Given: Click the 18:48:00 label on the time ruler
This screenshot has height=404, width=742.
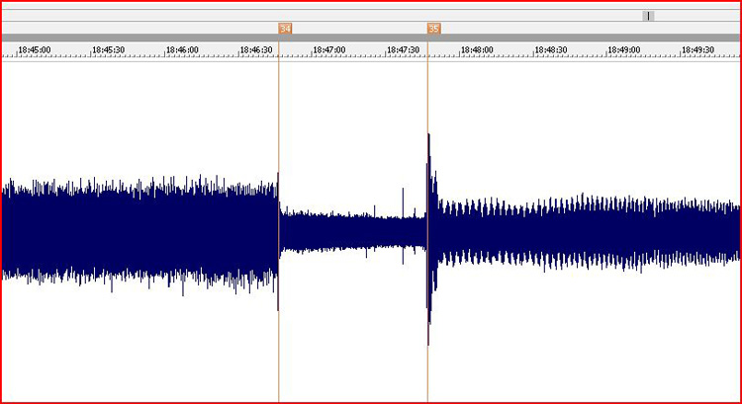Looking at the screenshot, I should [478, 49].
